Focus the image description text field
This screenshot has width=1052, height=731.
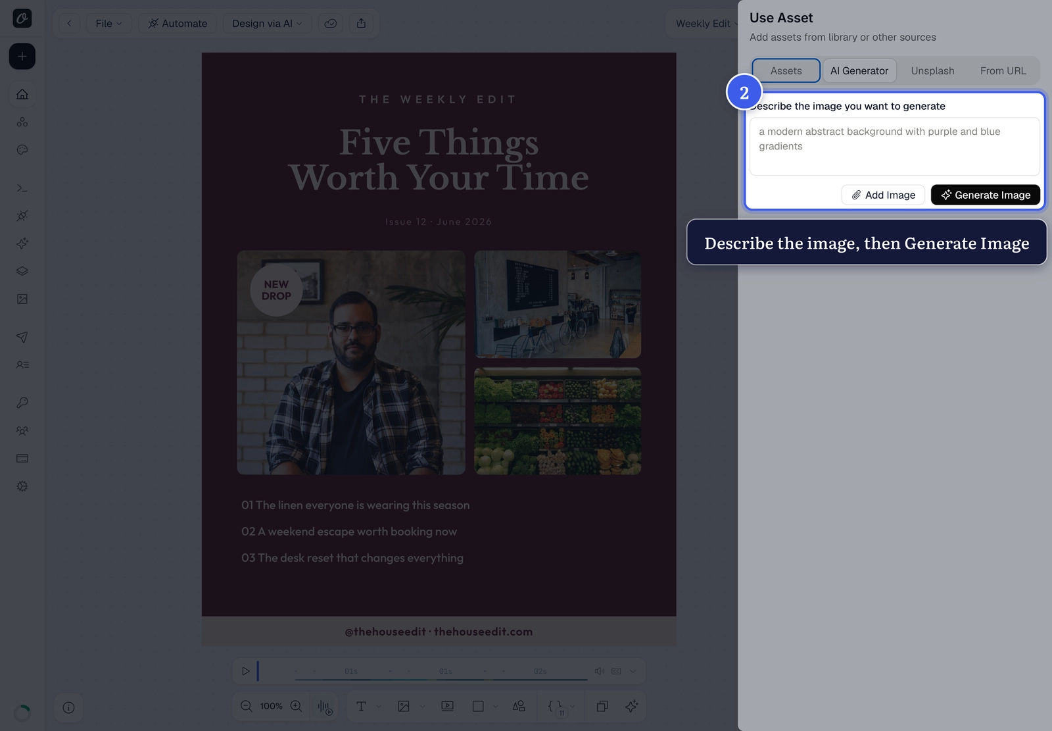[x=894, y=146]
